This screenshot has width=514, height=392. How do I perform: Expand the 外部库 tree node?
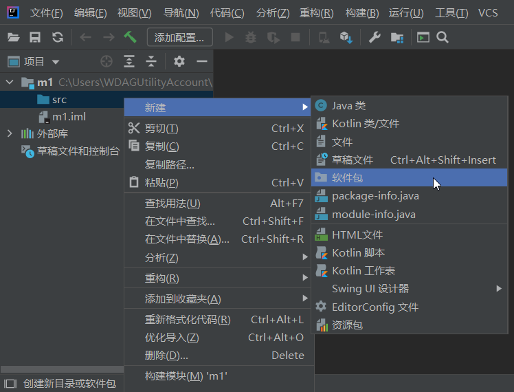(x=10, y=133)
